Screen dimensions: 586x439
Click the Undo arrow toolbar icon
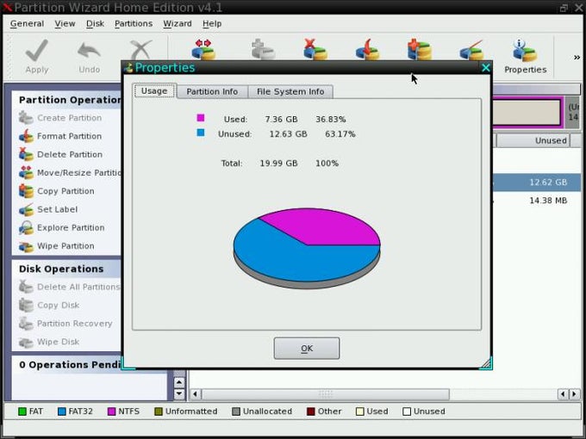click(89, 51)
